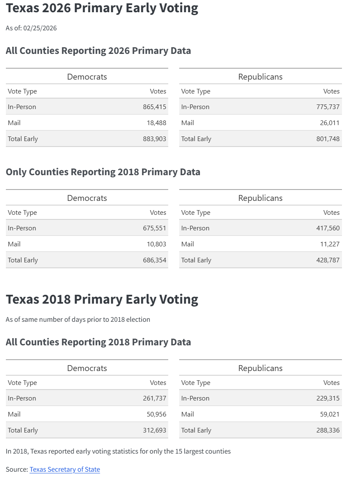Click the same number of days prior note

[x=78, y=320]
